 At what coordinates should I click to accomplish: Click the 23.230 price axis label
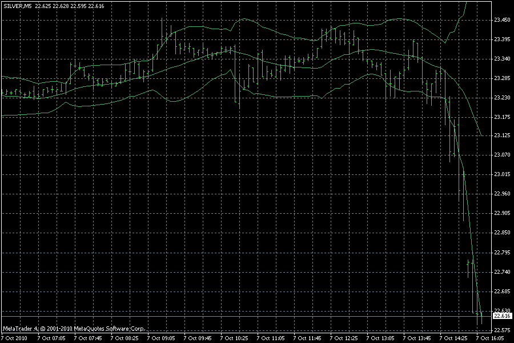click(x=502, y=98)
